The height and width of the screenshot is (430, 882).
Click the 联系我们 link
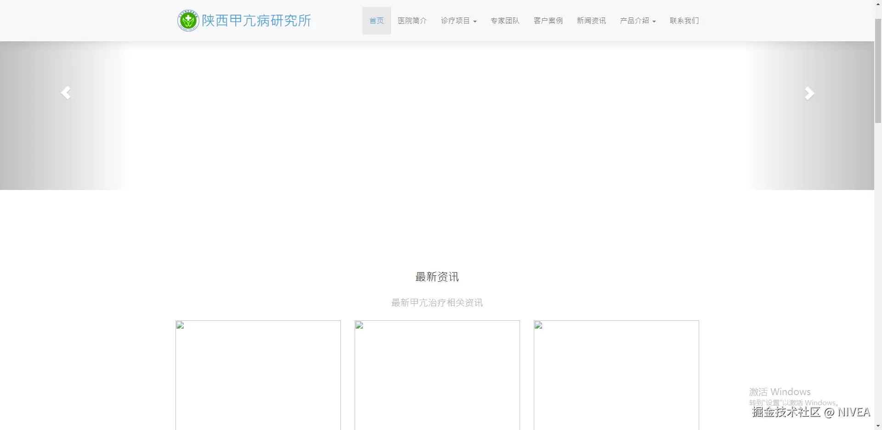coord(684,20)
